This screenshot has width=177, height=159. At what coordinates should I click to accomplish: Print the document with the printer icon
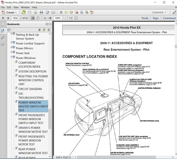[41, 12]
